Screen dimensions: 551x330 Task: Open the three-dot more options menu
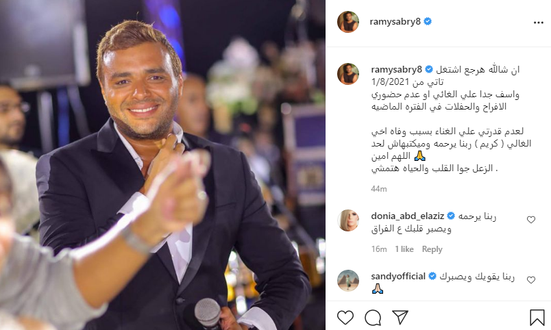click(x=539, y=23)
